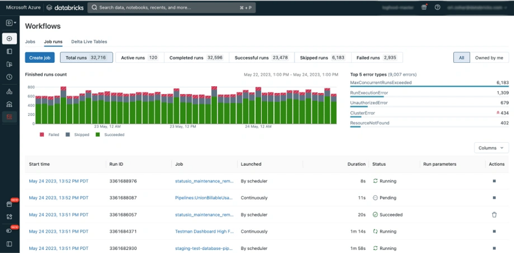Open the Workflows icon in left sidebar
Screen dimensions: 514x253
coord(10,116)
